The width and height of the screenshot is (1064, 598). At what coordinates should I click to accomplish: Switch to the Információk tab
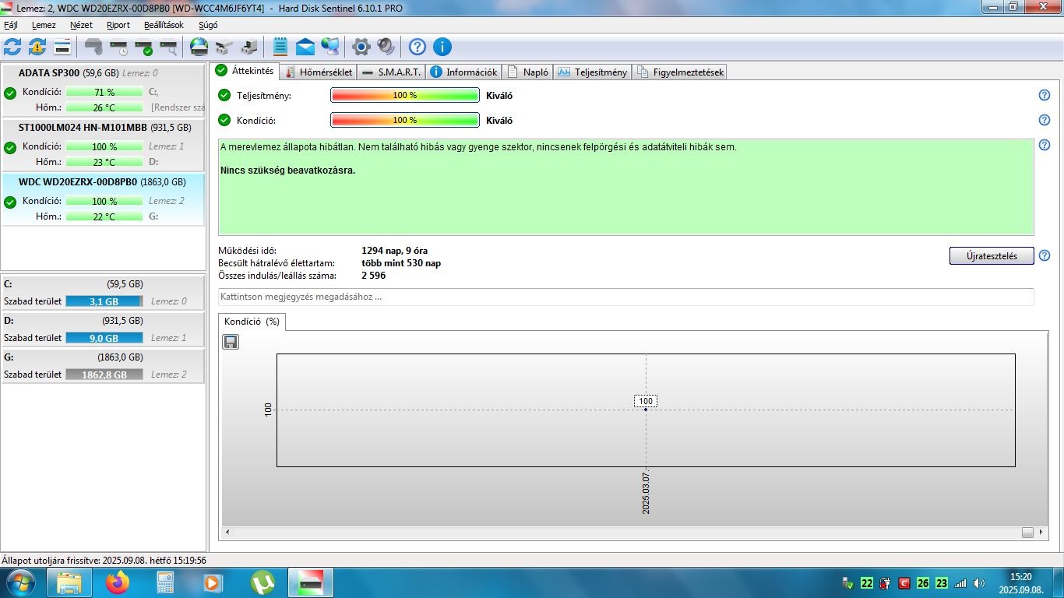(463, 72)
